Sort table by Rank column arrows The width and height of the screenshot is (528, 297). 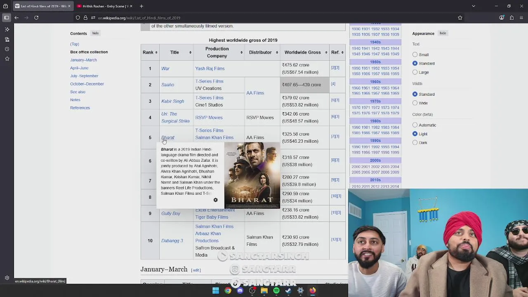156,52
